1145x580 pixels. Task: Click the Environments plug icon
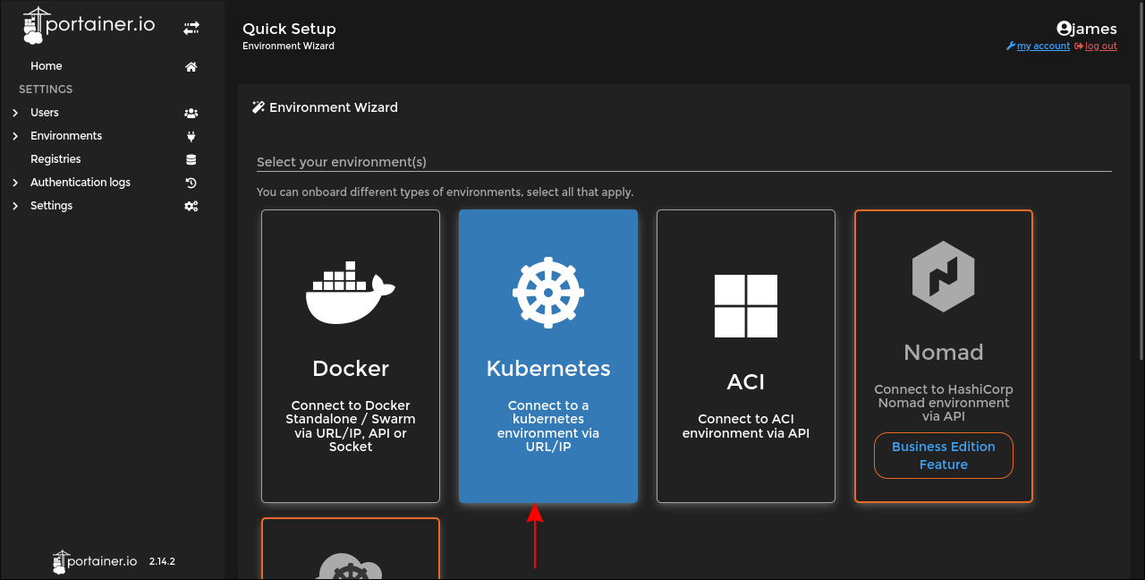click(x=191, y=136)
